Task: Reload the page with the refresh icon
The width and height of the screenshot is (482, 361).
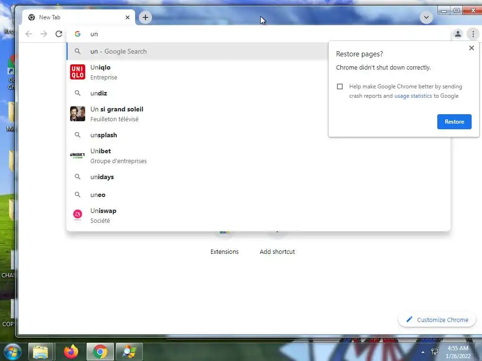Action: [59, 34]
